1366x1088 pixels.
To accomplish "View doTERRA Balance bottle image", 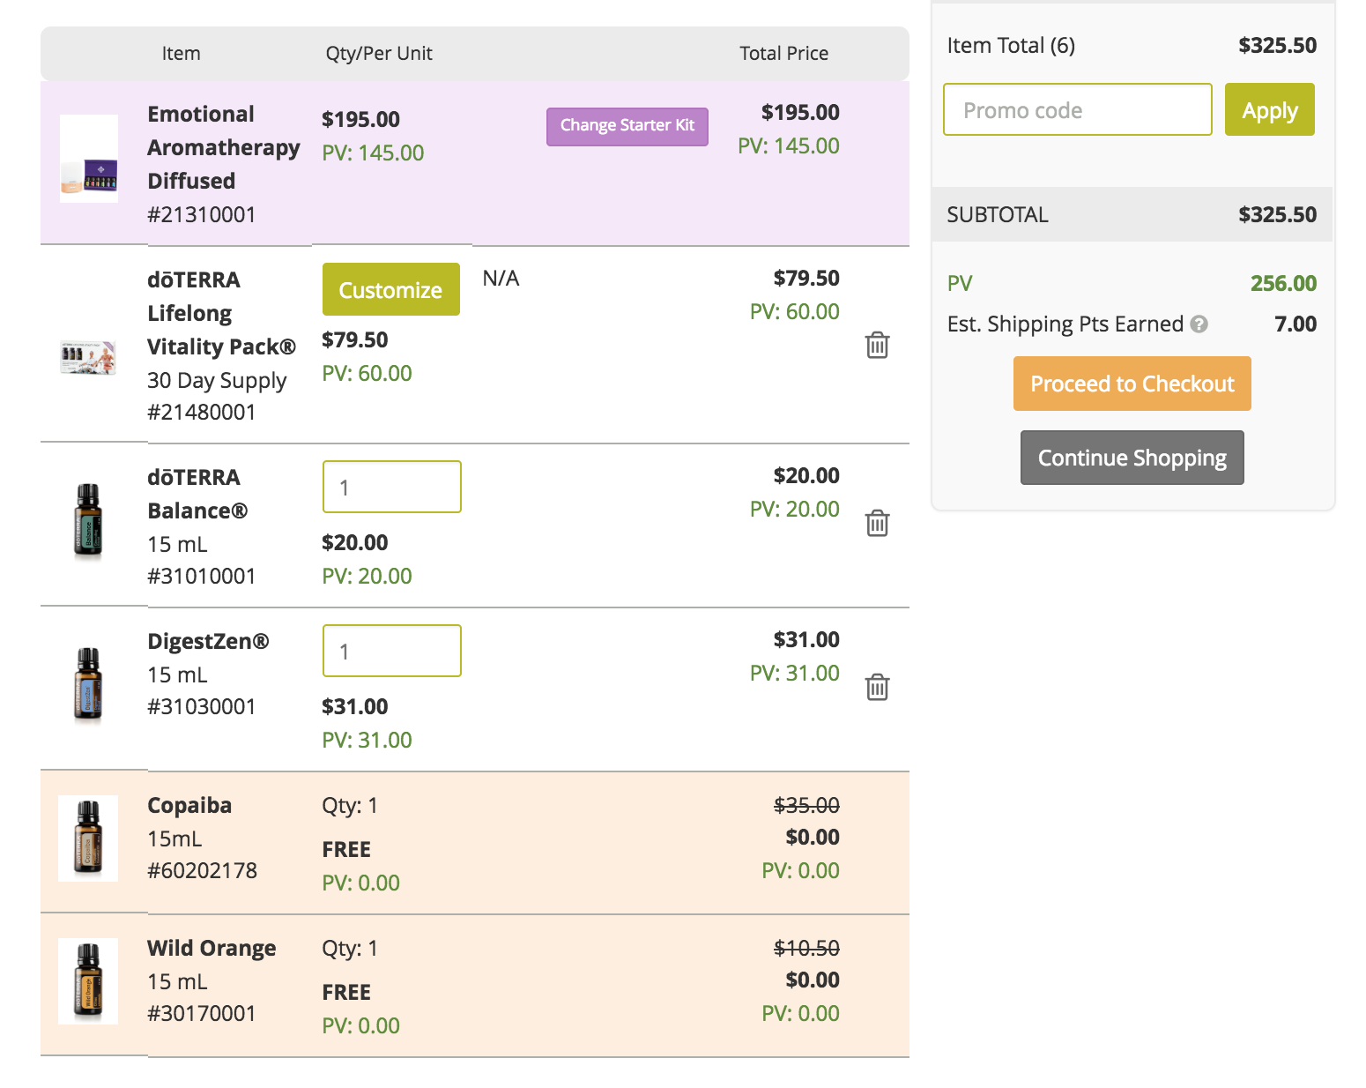I will [88, 522].
